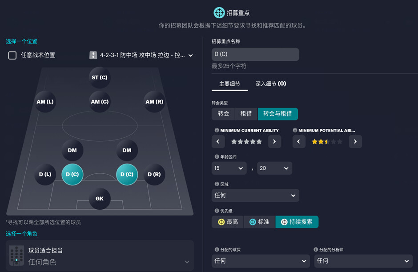Image resolution: width=418 pixels, height=272 pixels.
Task: Open the 主要细节 tab
Action: tap(229, 84)
